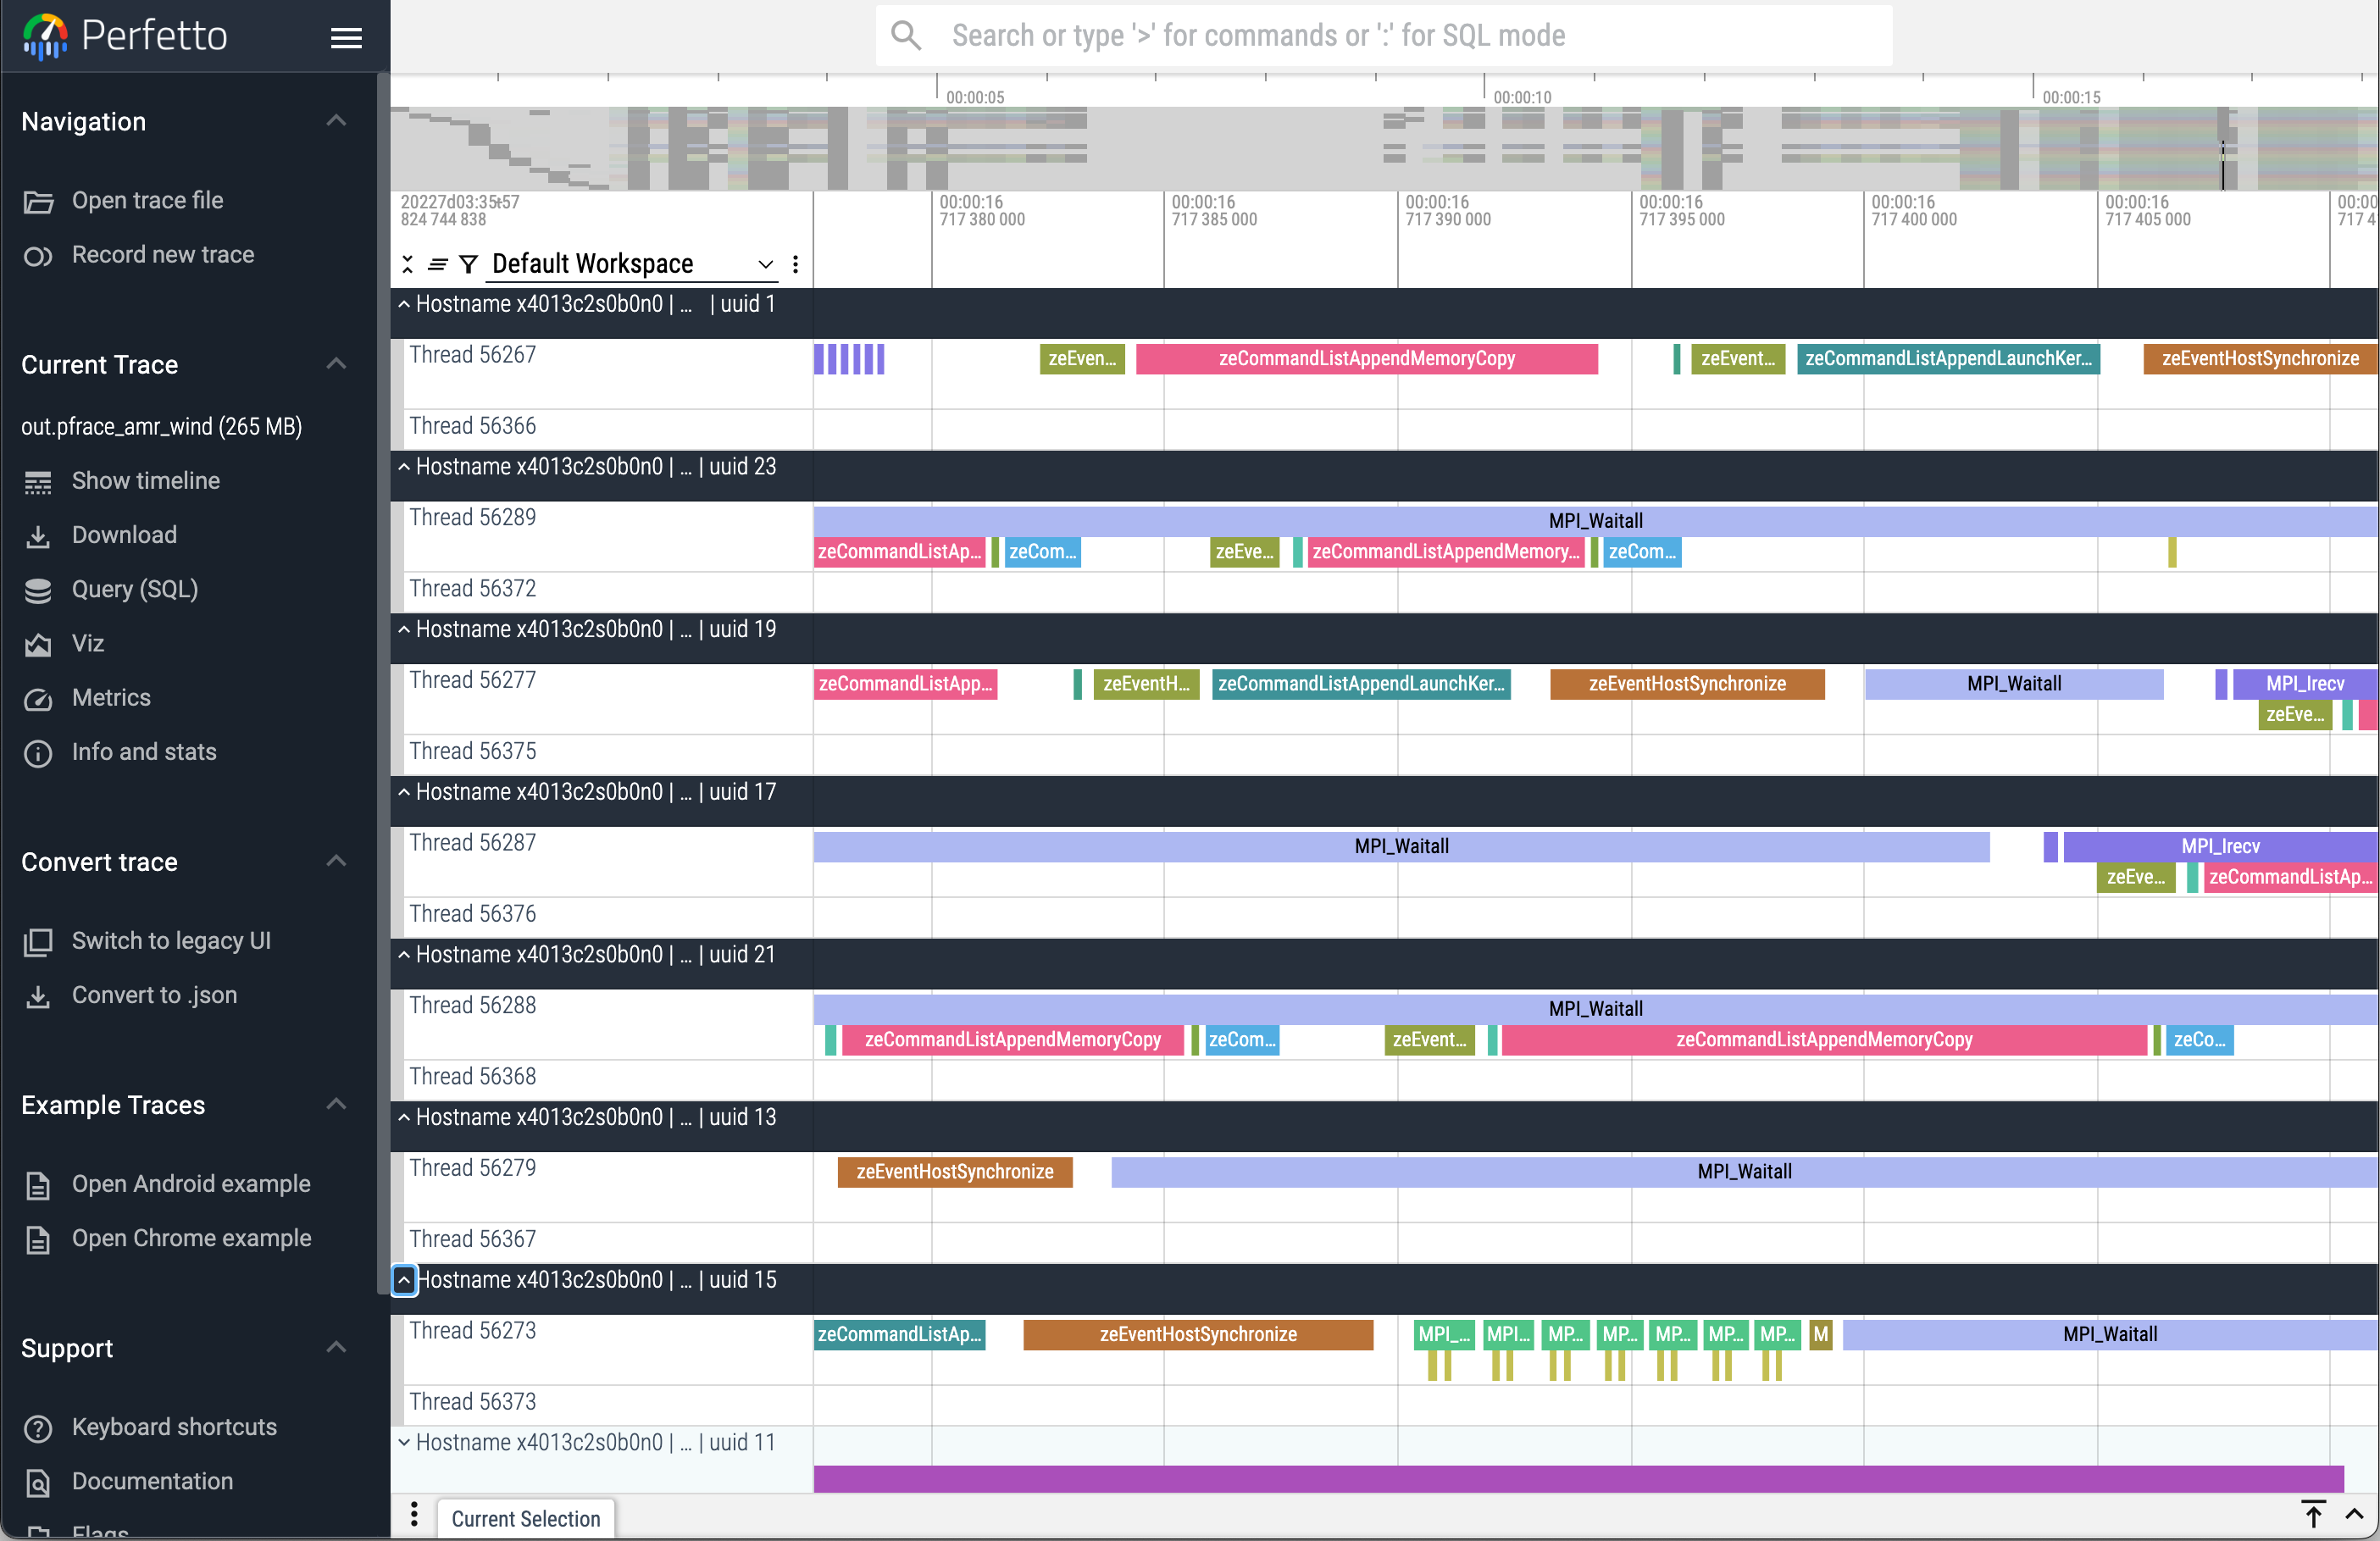Collapse the uuid 23 hostname group

[x=404, y=466]
